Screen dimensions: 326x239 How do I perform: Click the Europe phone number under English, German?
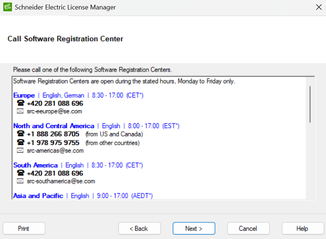click(x=55, y=103)
